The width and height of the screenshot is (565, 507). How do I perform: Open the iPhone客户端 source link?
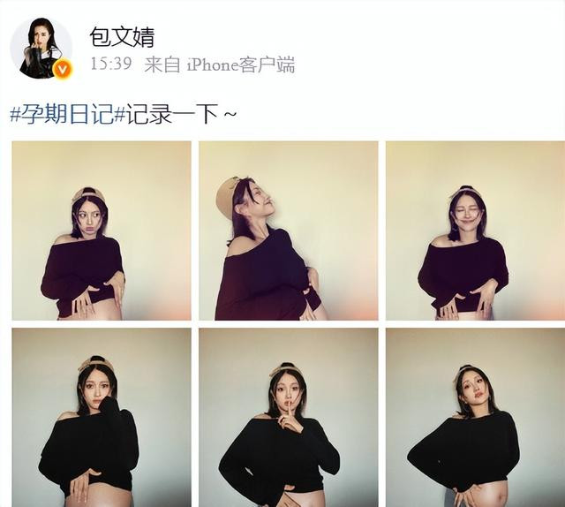[241, 64]
